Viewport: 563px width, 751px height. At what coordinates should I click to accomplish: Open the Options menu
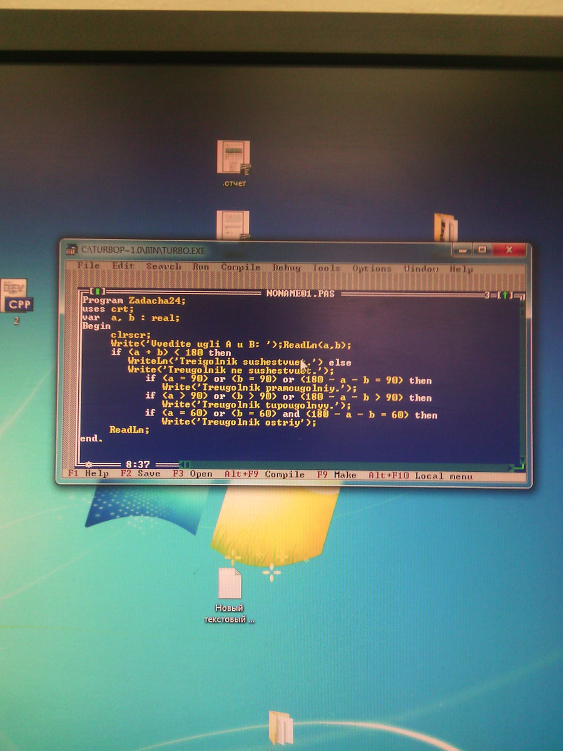[372, 268]
